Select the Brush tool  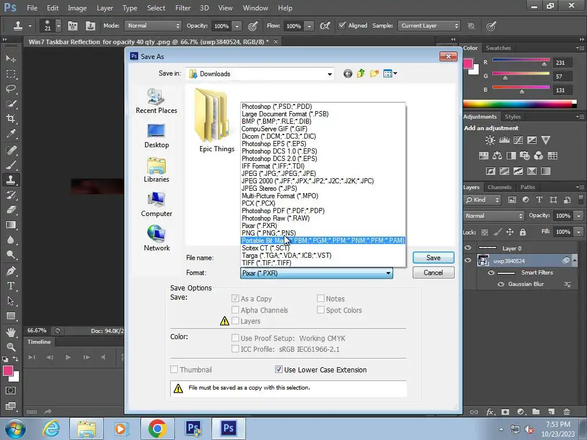click(x=11, y=165)
